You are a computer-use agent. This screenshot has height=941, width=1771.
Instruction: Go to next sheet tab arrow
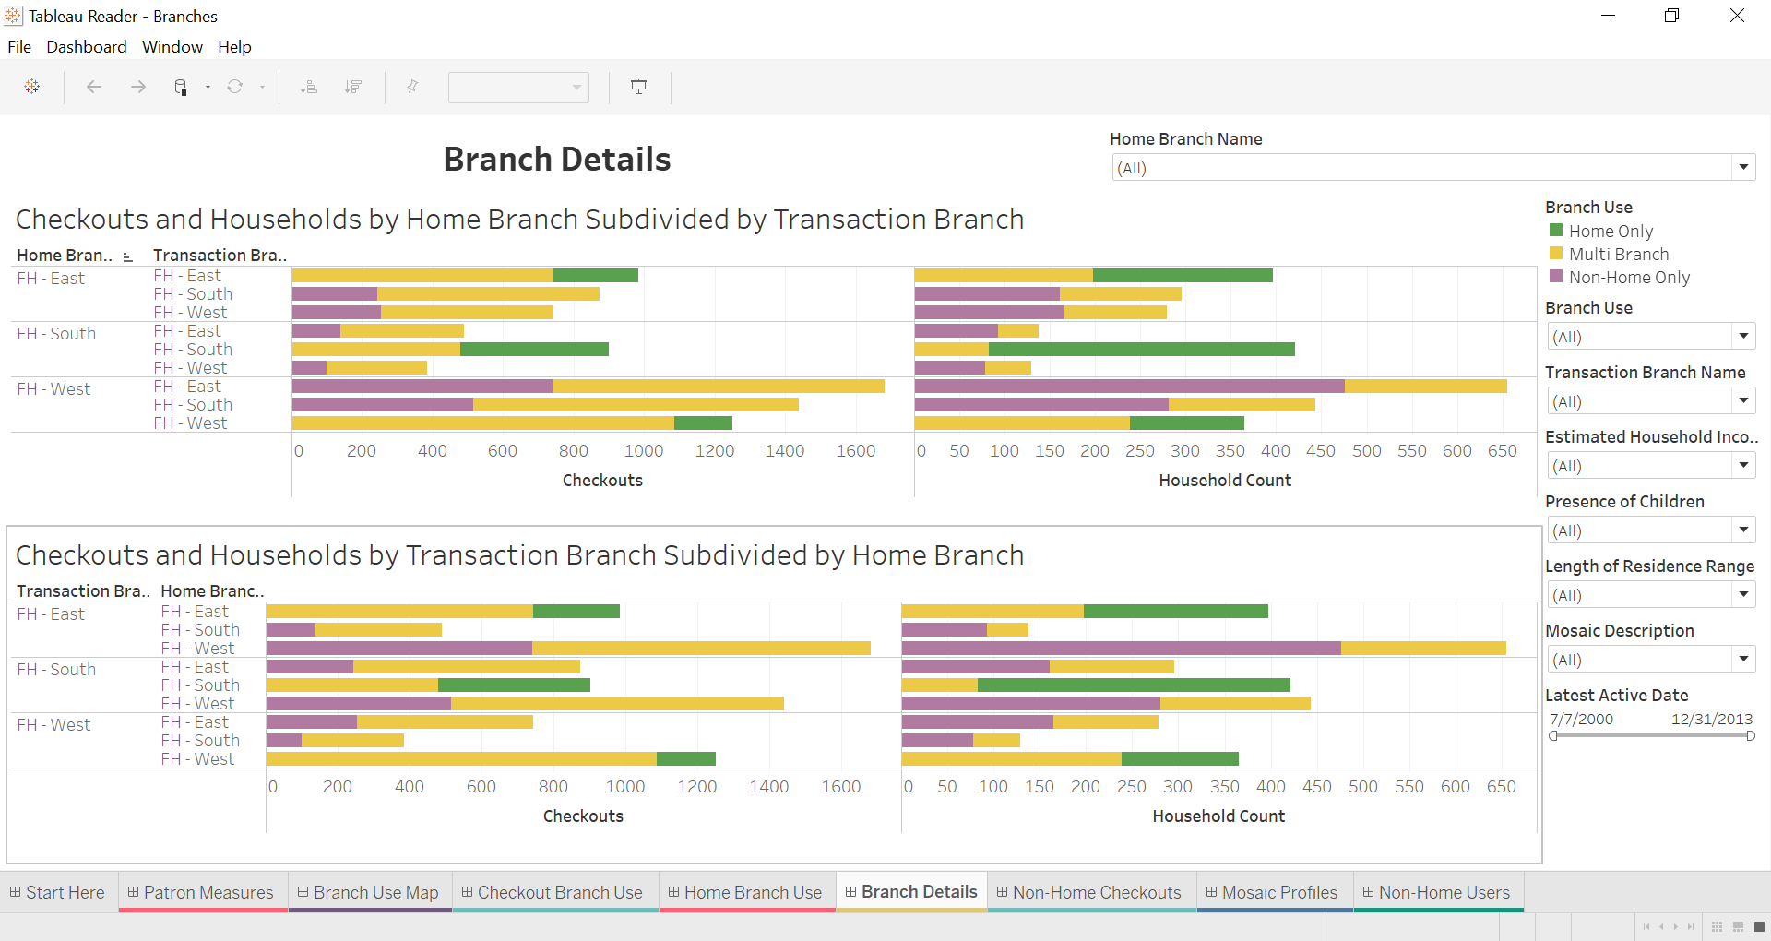pos(1676,926)
